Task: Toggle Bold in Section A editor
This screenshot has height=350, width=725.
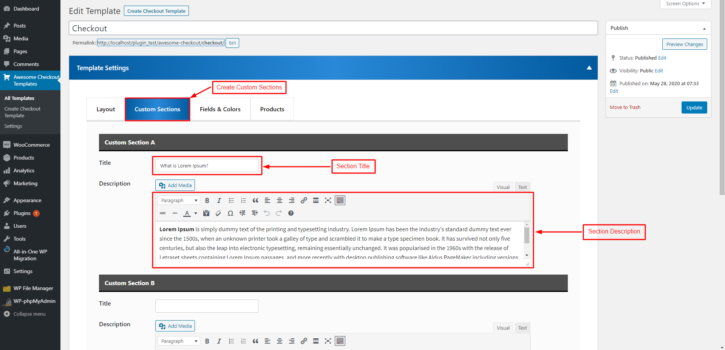Action: click(207, 200)
